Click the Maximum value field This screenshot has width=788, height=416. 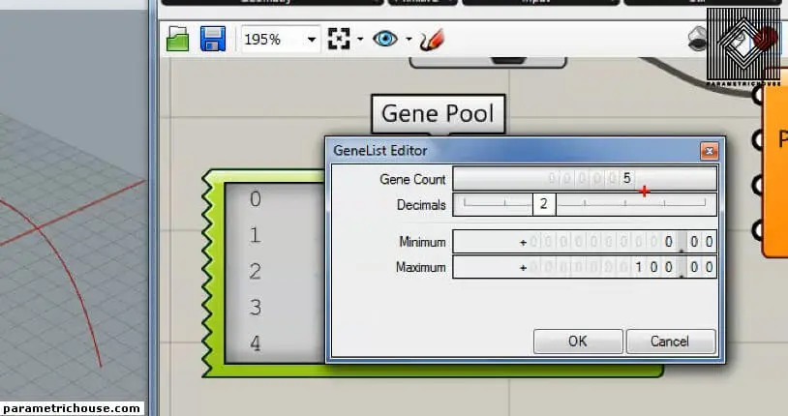[x=585, y=267]
